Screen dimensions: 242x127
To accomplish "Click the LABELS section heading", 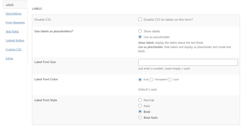I will (x=37, y=9).
